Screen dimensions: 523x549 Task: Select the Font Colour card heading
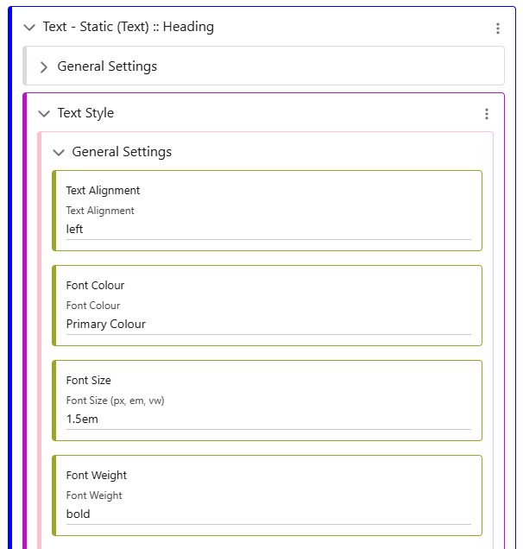[95, 286]
